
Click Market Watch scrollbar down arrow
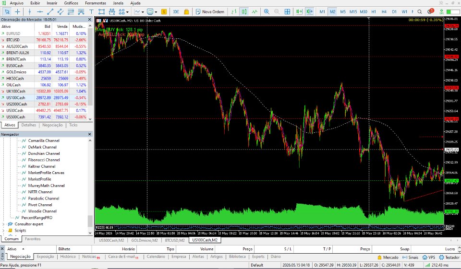pos(90,119)
